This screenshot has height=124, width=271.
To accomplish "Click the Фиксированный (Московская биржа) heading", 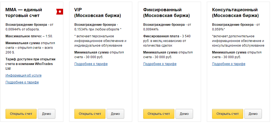I will 166,13.
